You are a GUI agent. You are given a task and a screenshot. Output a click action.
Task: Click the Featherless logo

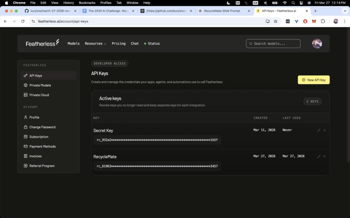[43, 43]
